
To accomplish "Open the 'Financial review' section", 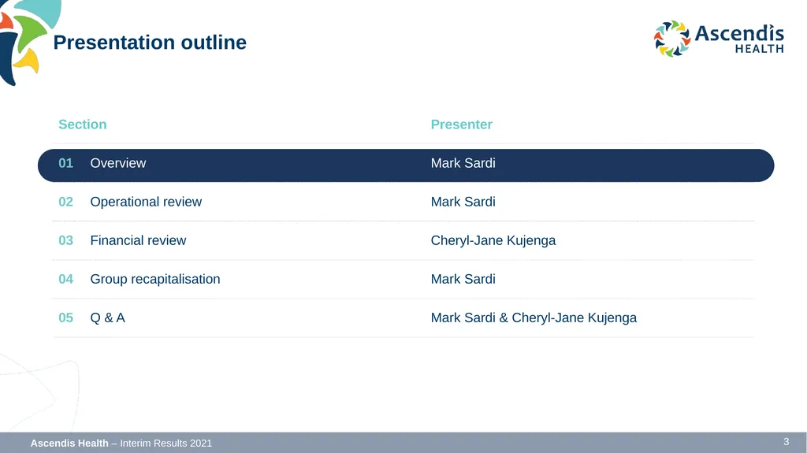I will point(138,240).
